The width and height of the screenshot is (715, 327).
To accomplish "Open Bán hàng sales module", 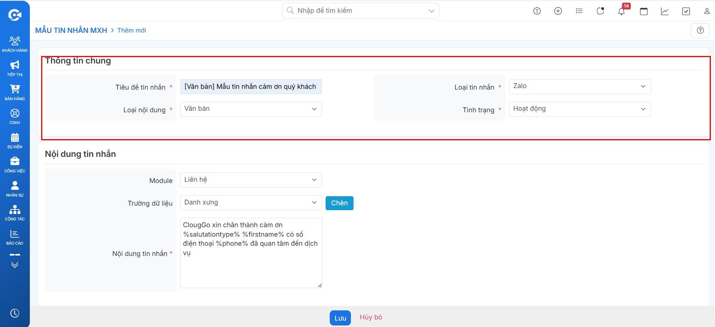I will [x=15, y=92].
